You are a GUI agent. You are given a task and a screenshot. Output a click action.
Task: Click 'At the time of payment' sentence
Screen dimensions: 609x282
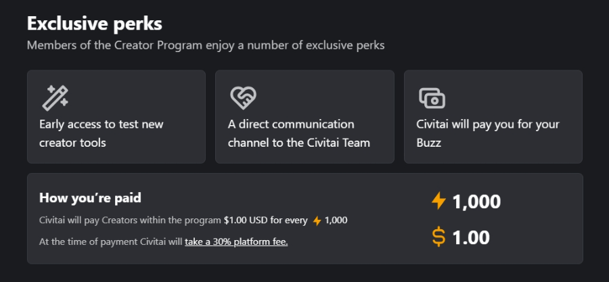[164, 241]
